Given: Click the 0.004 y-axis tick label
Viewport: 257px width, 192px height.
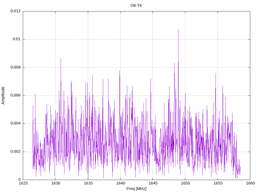Looking at the screenshot, I should (16, 123).
